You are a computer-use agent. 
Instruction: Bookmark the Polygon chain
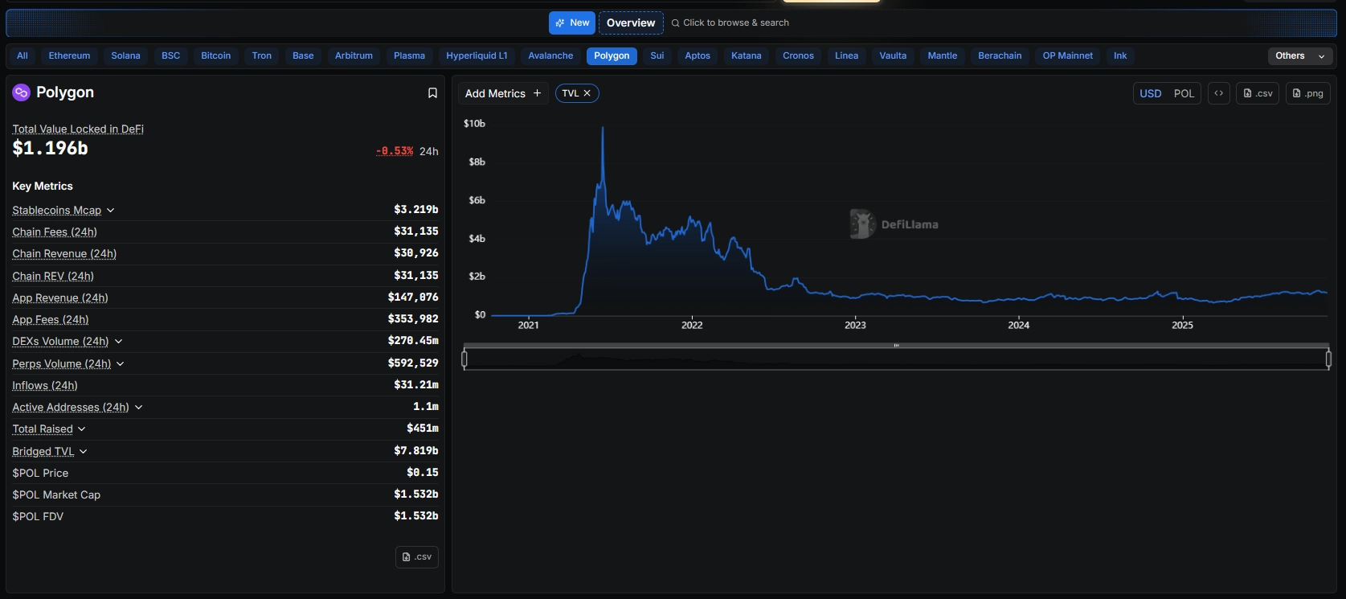[x=432, y=93]
